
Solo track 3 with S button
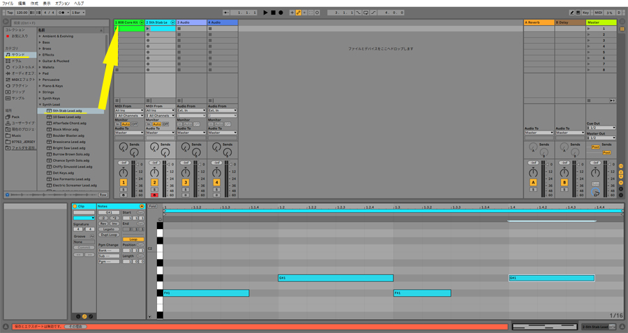186,190
